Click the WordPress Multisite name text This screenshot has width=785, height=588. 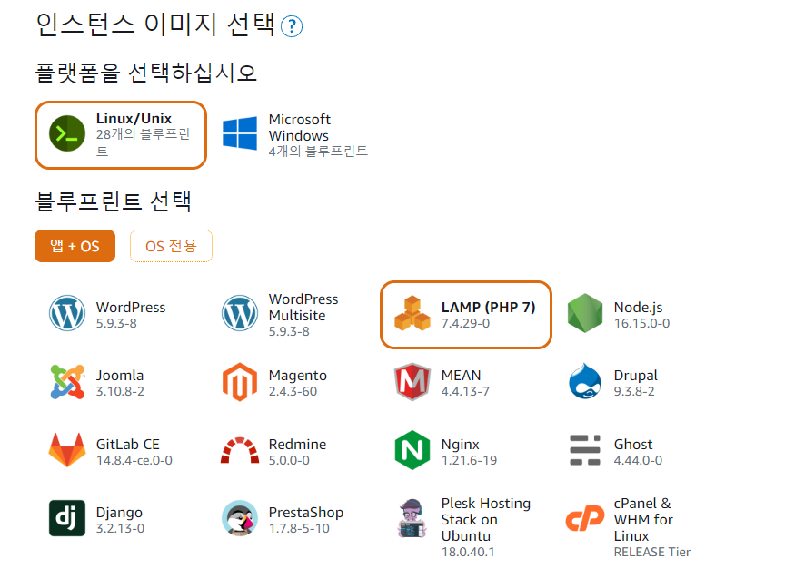coord(303,307)
